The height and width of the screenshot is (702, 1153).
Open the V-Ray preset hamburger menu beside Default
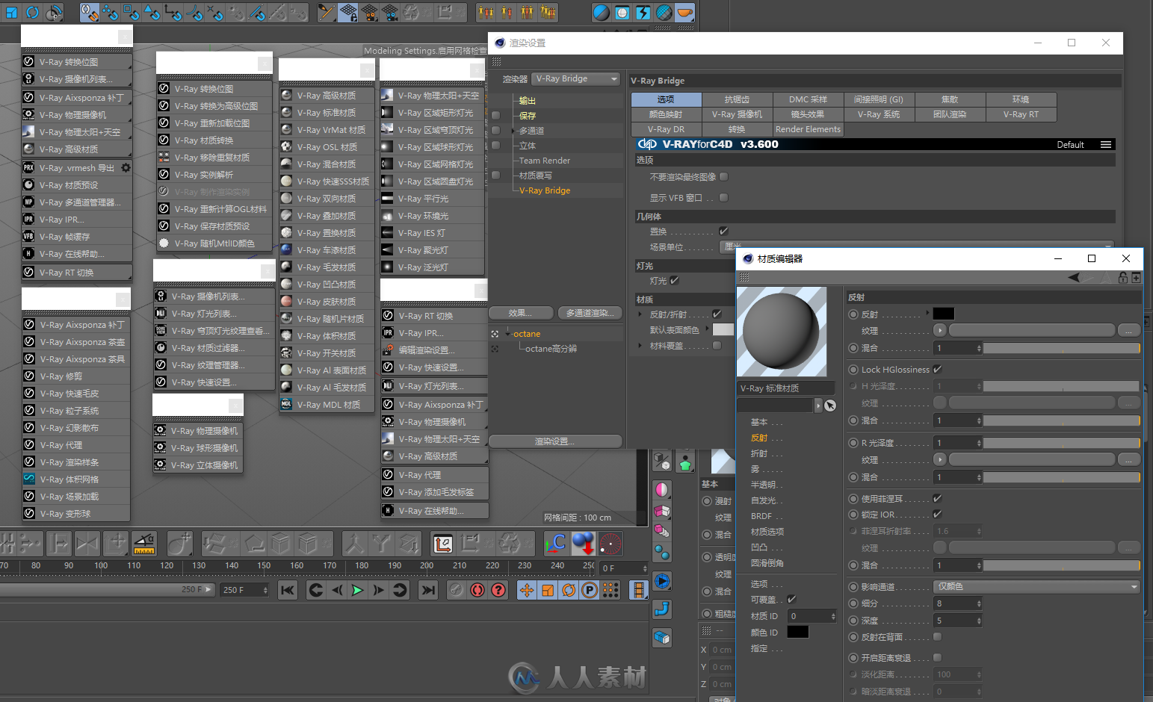coord(1106,145)
